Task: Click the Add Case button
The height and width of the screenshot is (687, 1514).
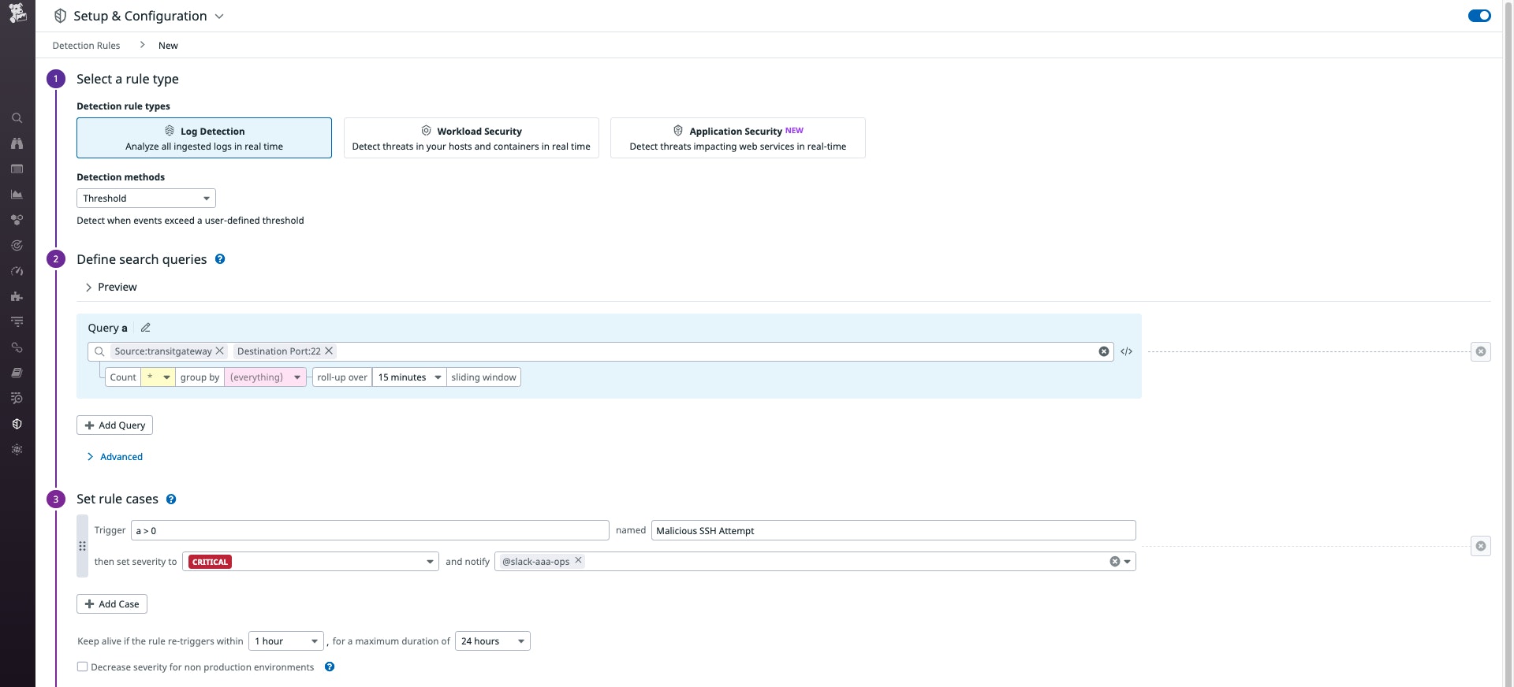Action: (112, 604)
